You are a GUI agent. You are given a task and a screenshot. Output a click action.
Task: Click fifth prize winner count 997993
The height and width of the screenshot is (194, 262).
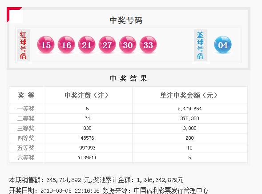tap(87, 148)
